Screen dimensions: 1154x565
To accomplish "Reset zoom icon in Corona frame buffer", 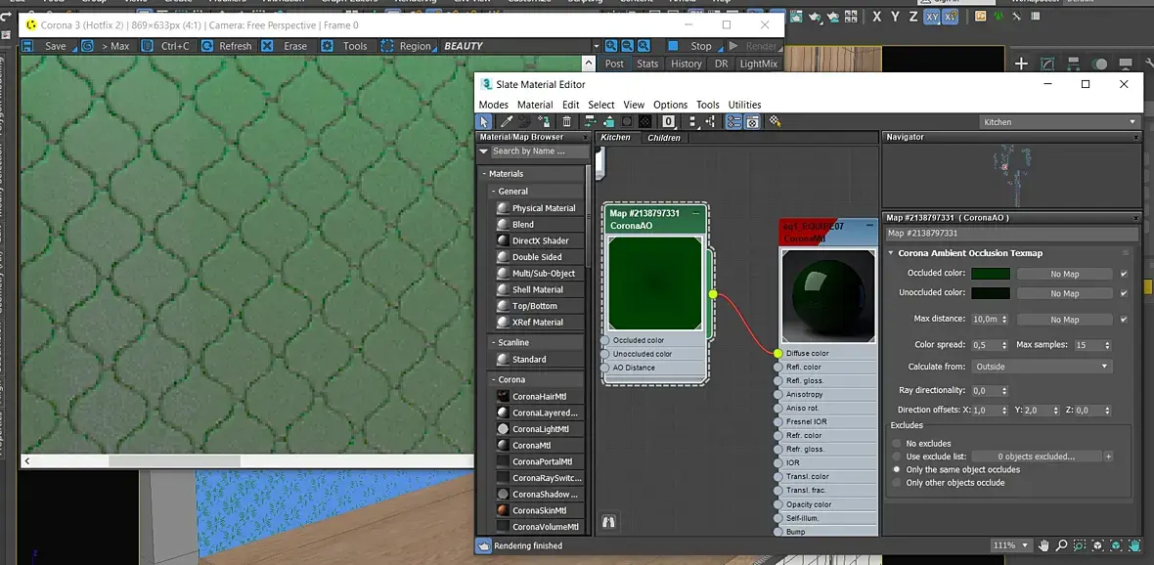I will click(644, 46).
